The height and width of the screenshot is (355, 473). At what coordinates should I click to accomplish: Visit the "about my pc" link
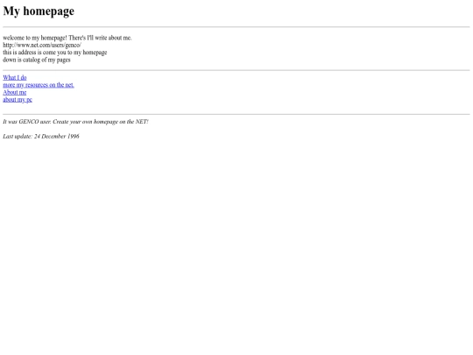pos(18,100)
